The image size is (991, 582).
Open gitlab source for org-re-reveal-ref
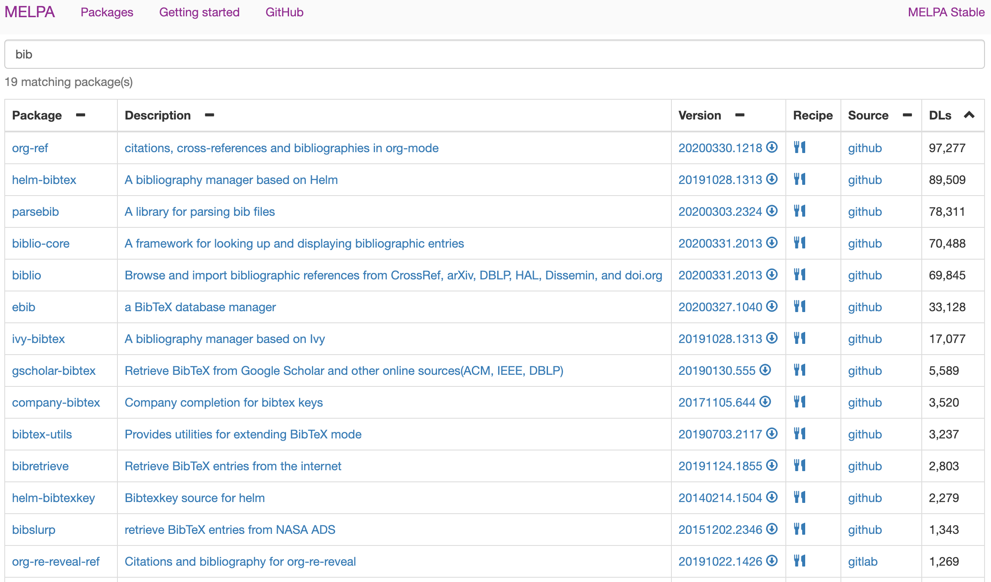point(862,561)
